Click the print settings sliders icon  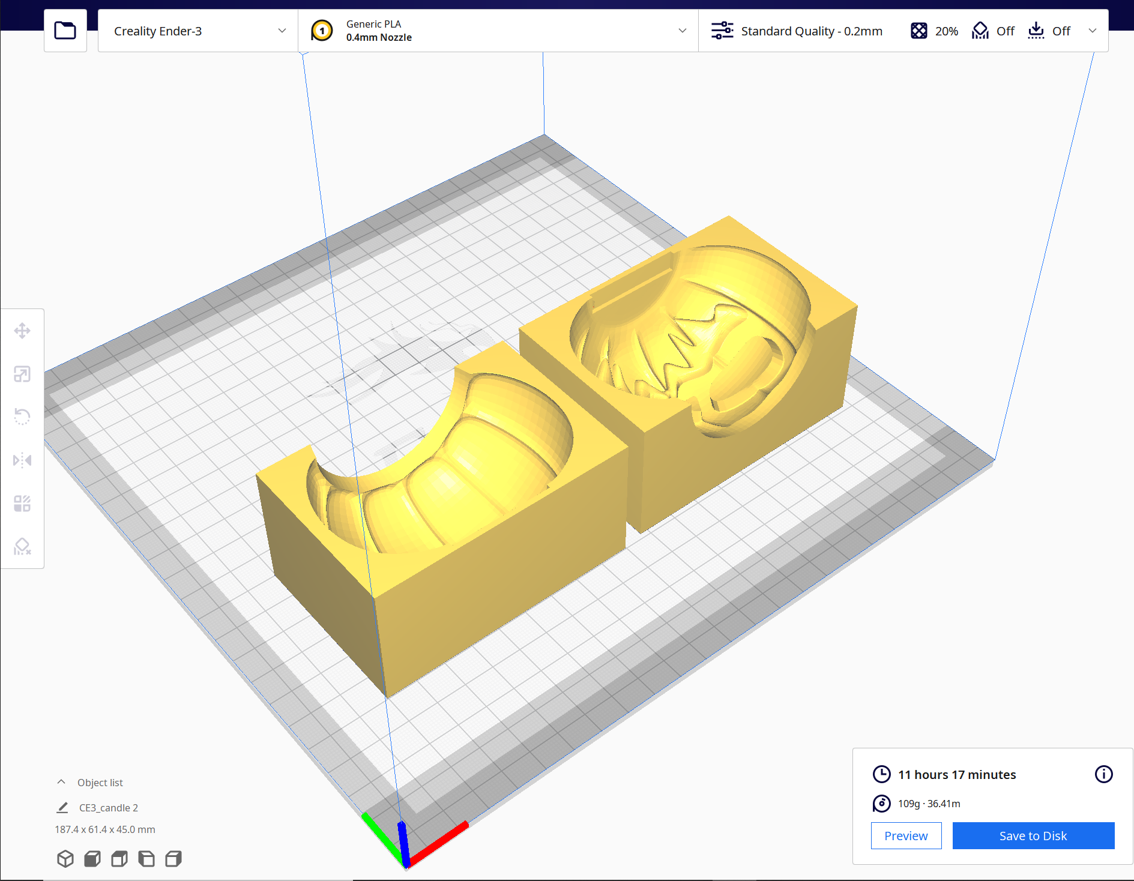(x=722, y=31)
